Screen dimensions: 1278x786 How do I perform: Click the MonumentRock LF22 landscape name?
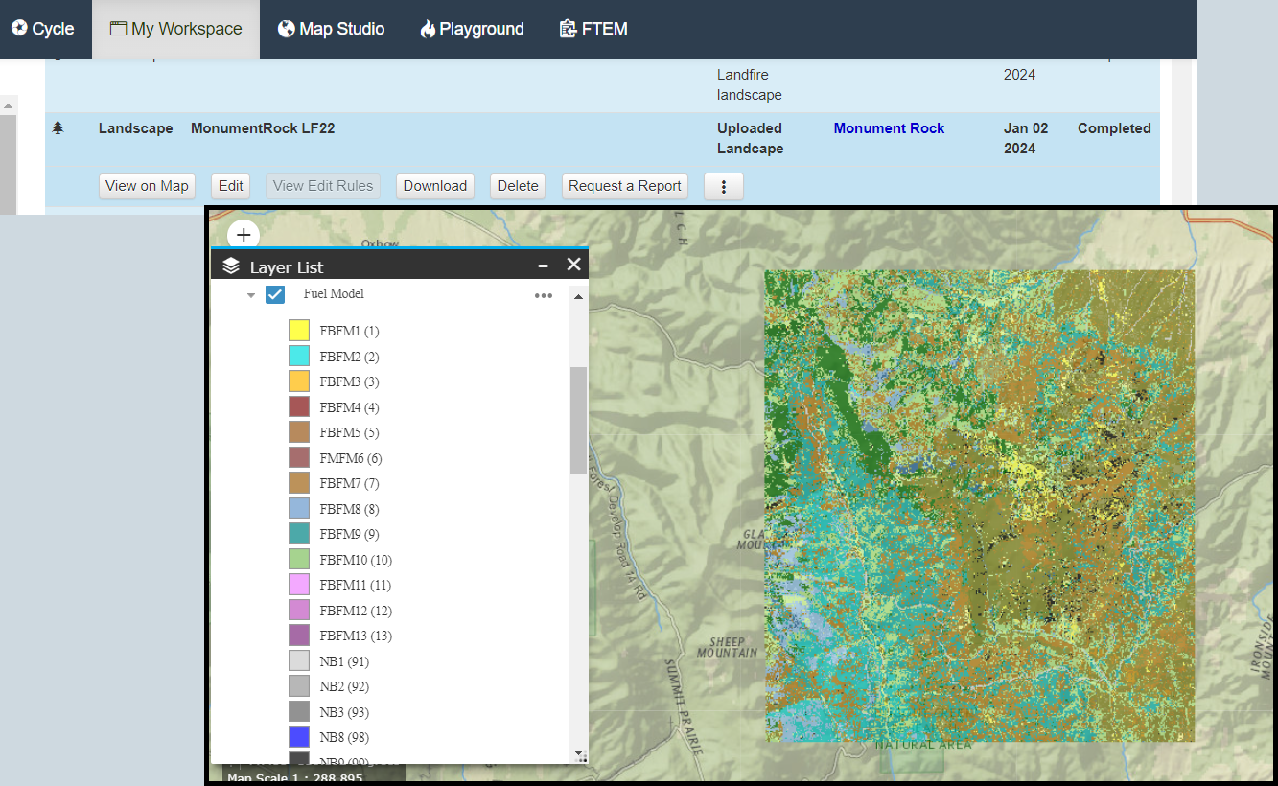(x=263, y=128)
